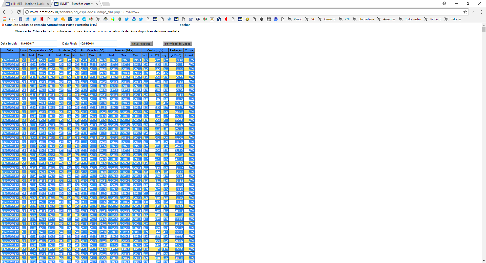Open the blue globe bookmark icon

pyautogui.click(x=219, y=19)
